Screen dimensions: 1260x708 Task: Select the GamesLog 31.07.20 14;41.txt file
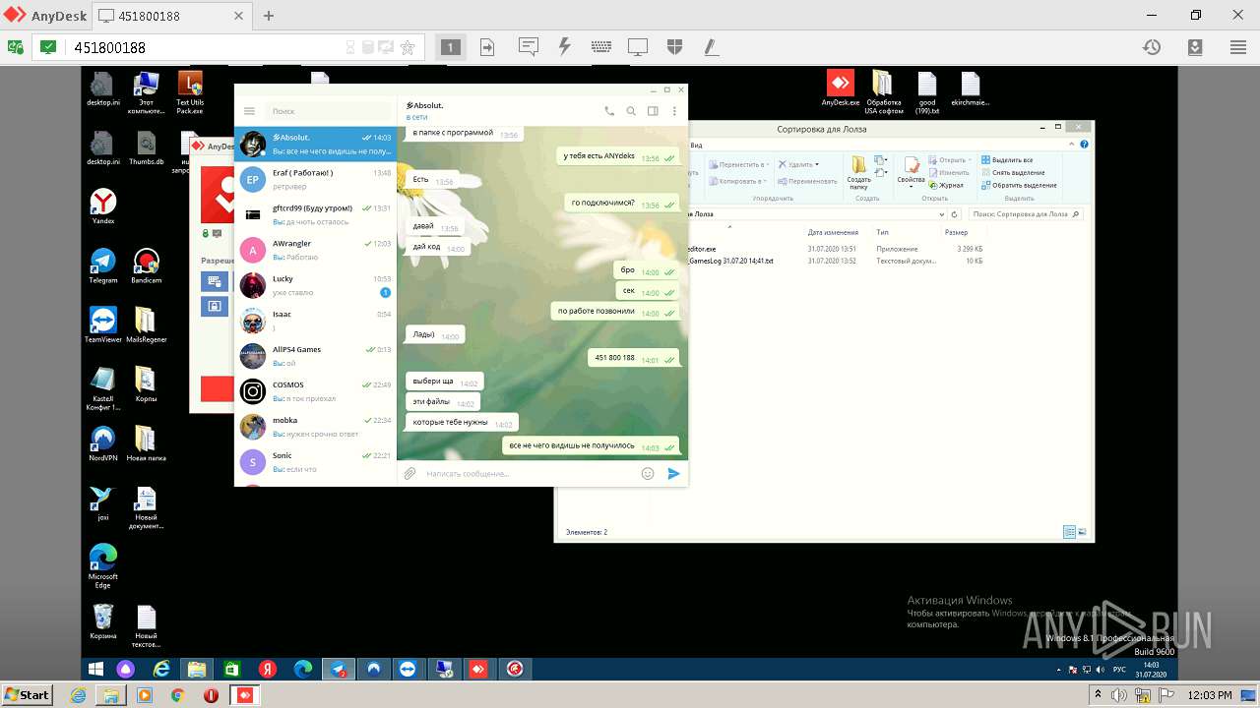(x=730, y=261)
